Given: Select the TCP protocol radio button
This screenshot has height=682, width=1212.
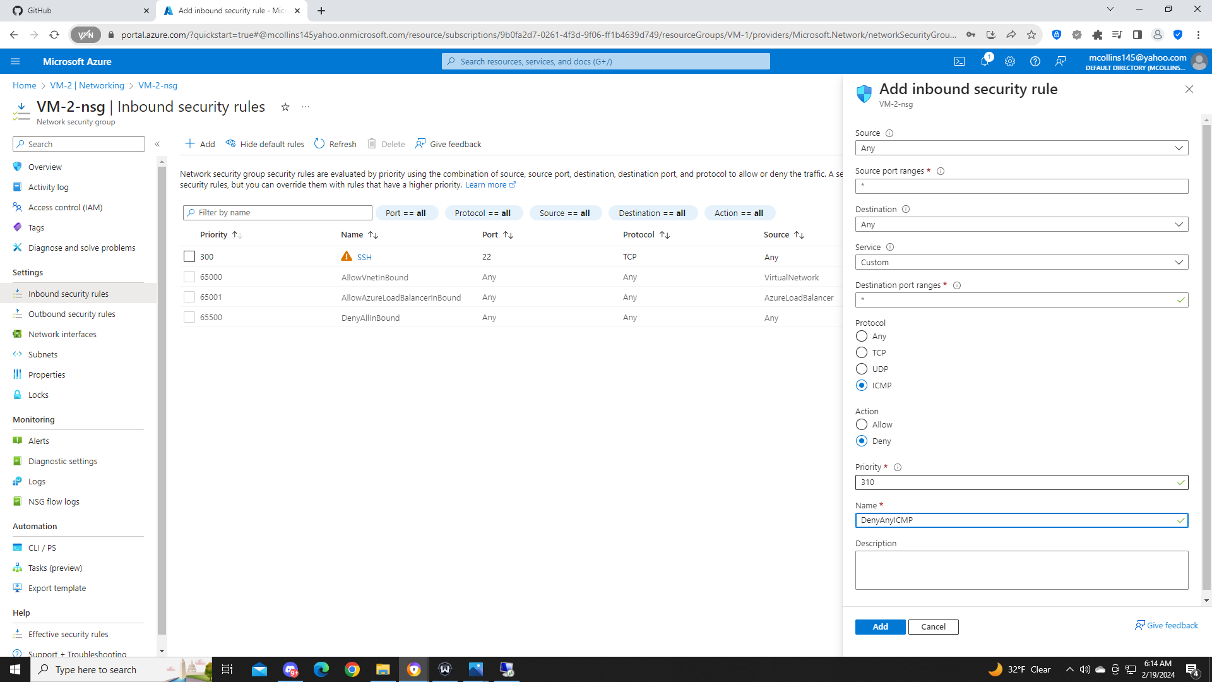Looking at the screenshot, I should tap(862, 352).
